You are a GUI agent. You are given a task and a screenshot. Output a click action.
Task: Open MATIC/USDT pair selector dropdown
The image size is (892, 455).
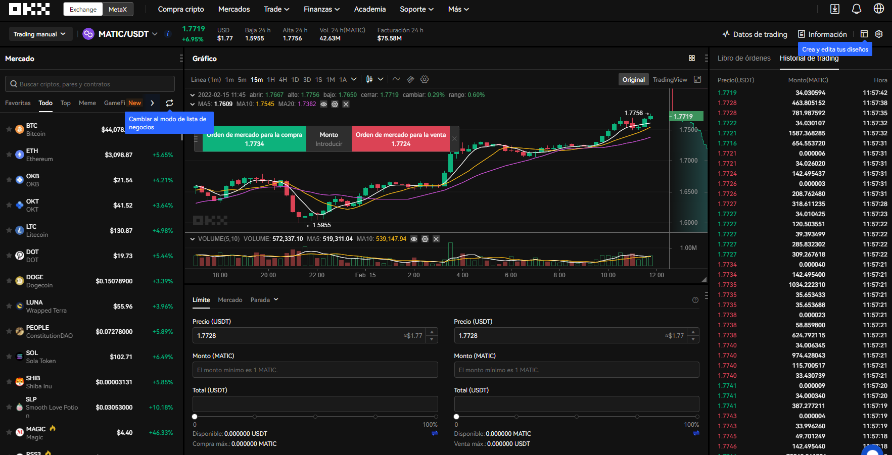coord(155,34)
